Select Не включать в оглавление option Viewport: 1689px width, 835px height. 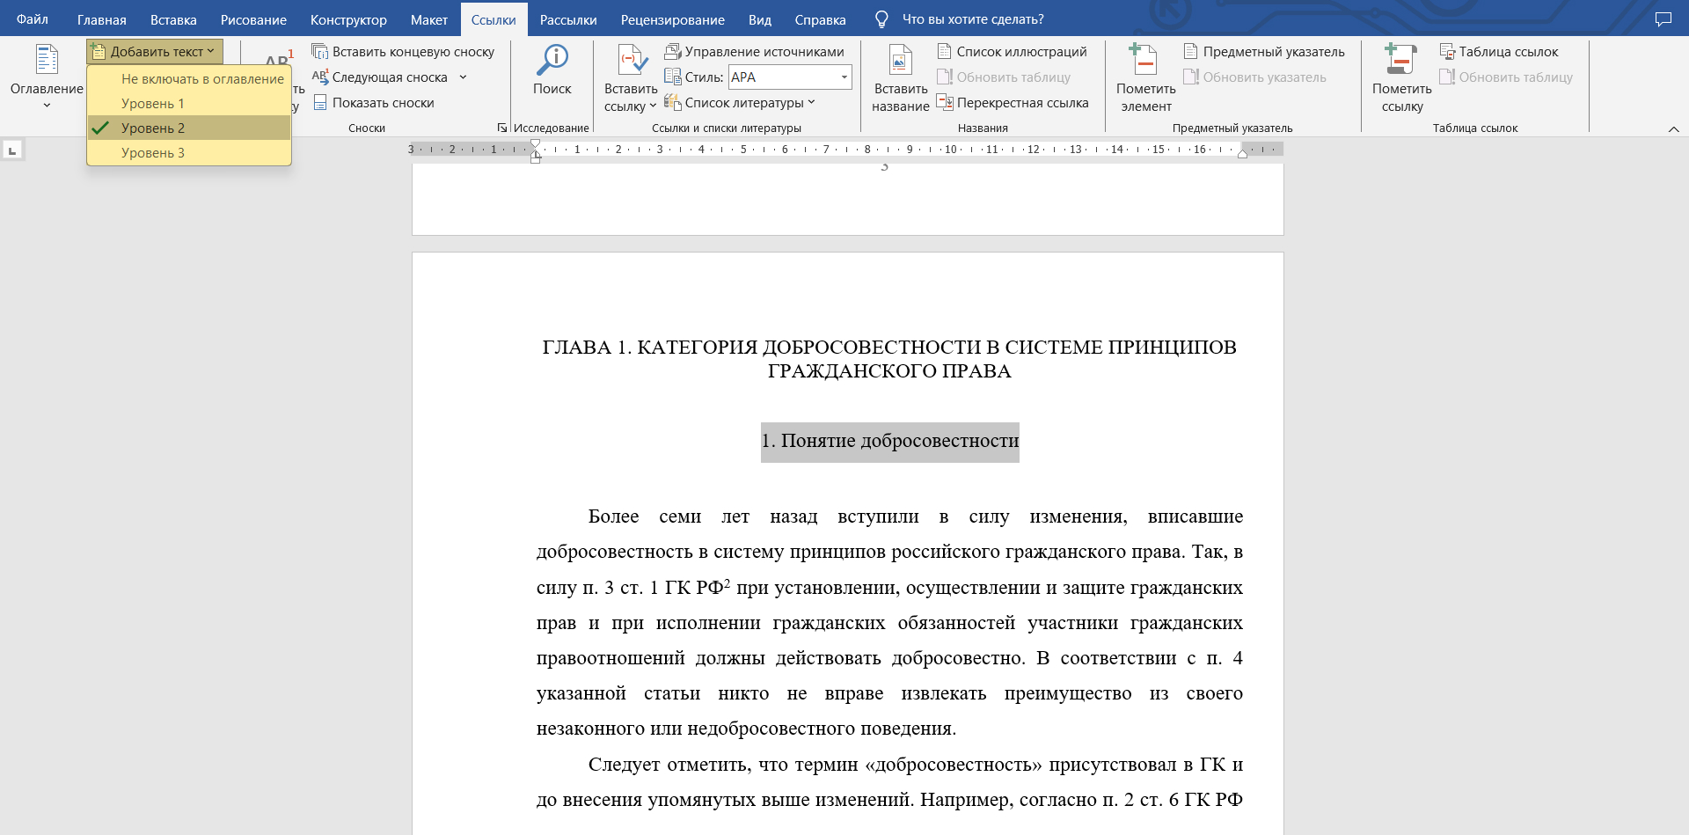pos(189,79)
